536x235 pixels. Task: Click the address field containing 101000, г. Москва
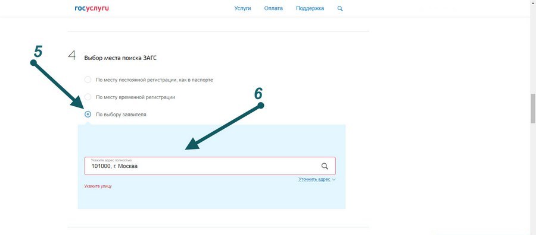210,166
